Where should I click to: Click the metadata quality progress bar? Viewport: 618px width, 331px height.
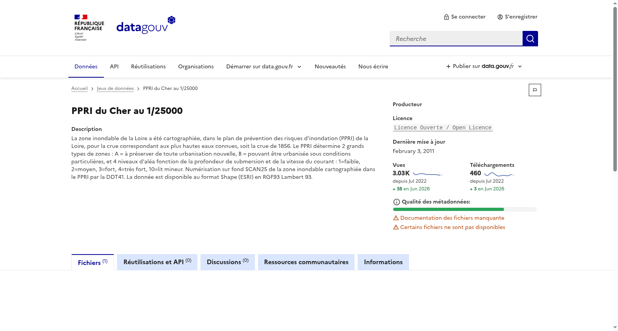pos(465,209)
